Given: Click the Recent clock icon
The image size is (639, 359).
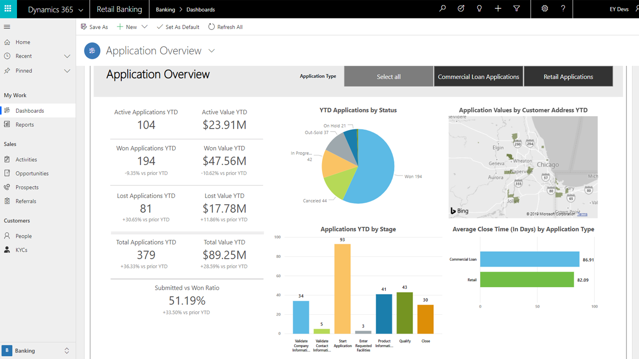Looking at the screenshot, I should coord(7,56).
